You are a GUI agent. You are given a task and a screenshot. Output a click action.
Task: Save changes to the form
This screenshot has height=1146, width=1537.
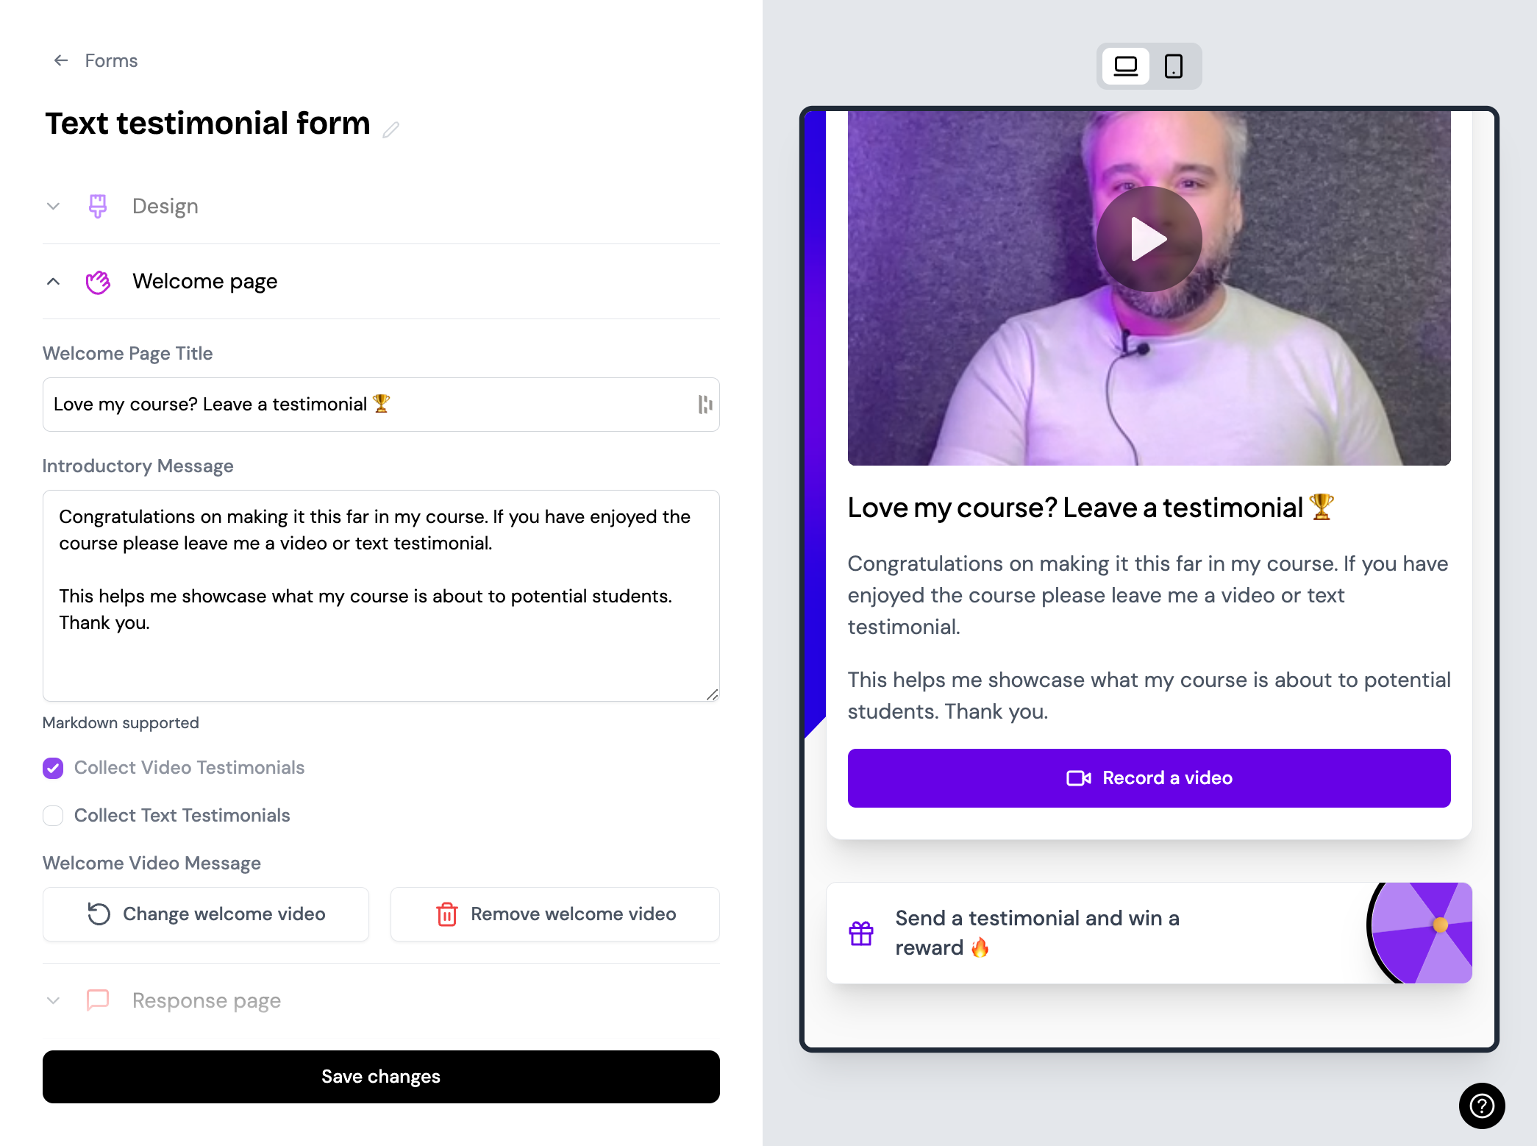point(381,1077)
